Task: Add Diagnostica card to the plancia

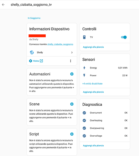Action: point(93,146)
